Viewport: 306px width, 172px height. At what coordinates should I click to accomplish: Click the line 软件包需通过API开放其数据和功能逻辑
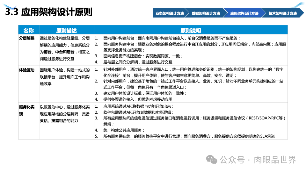click(x=139, y=112)
